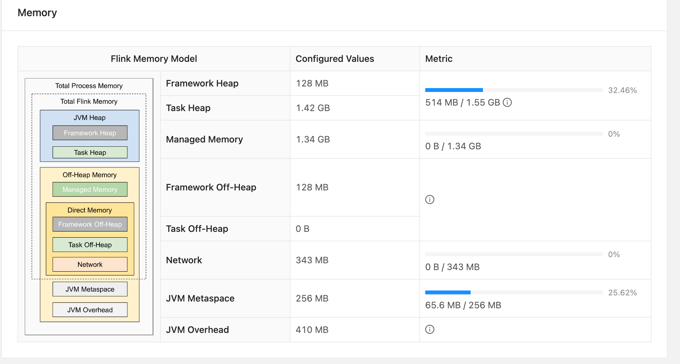Click the JVM Heap label in diagram

[x=89, y=118]
